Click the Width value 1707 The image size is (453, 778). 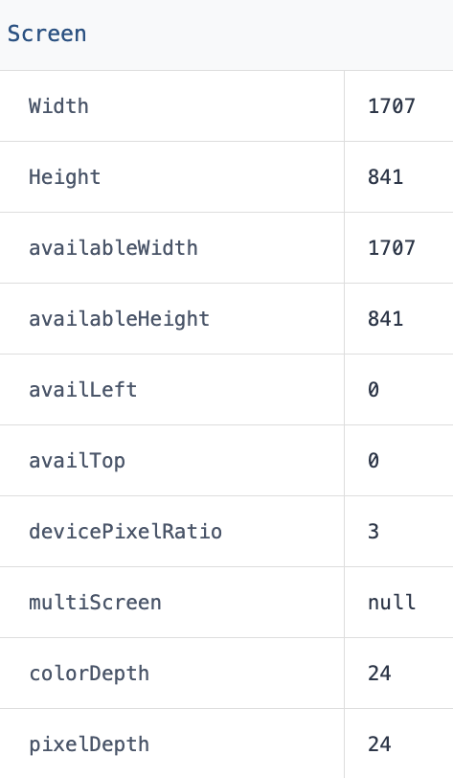(x=392, y=106)
